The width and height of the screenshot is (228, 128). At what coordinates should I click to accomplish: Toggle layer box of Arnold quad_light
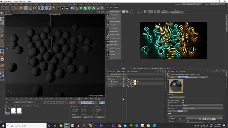123,74
